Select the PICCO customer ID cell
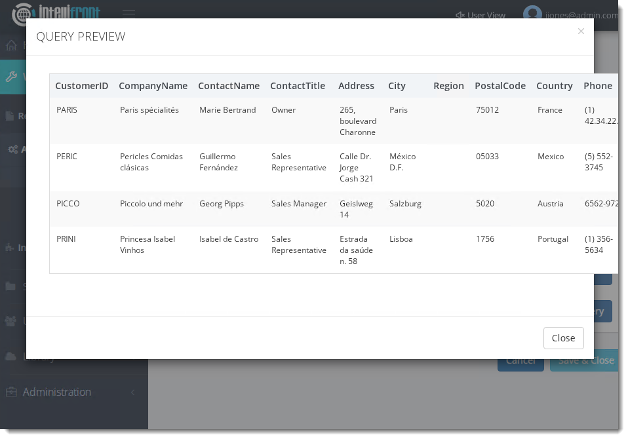Image resolution: width=628 pixels, height=439 pixels. pos(68,204)
